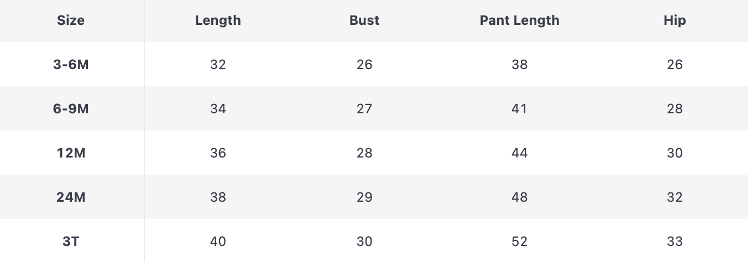Click Length value 38 in 24M row
Viewport: 752px width, 262px height.
[218, 197]
